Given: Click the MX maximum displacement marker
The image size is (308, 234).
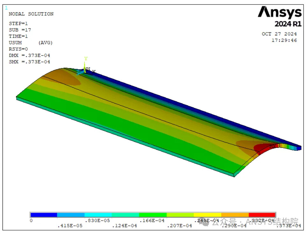Looking at the screenshot, I should [x=273, y=146].
